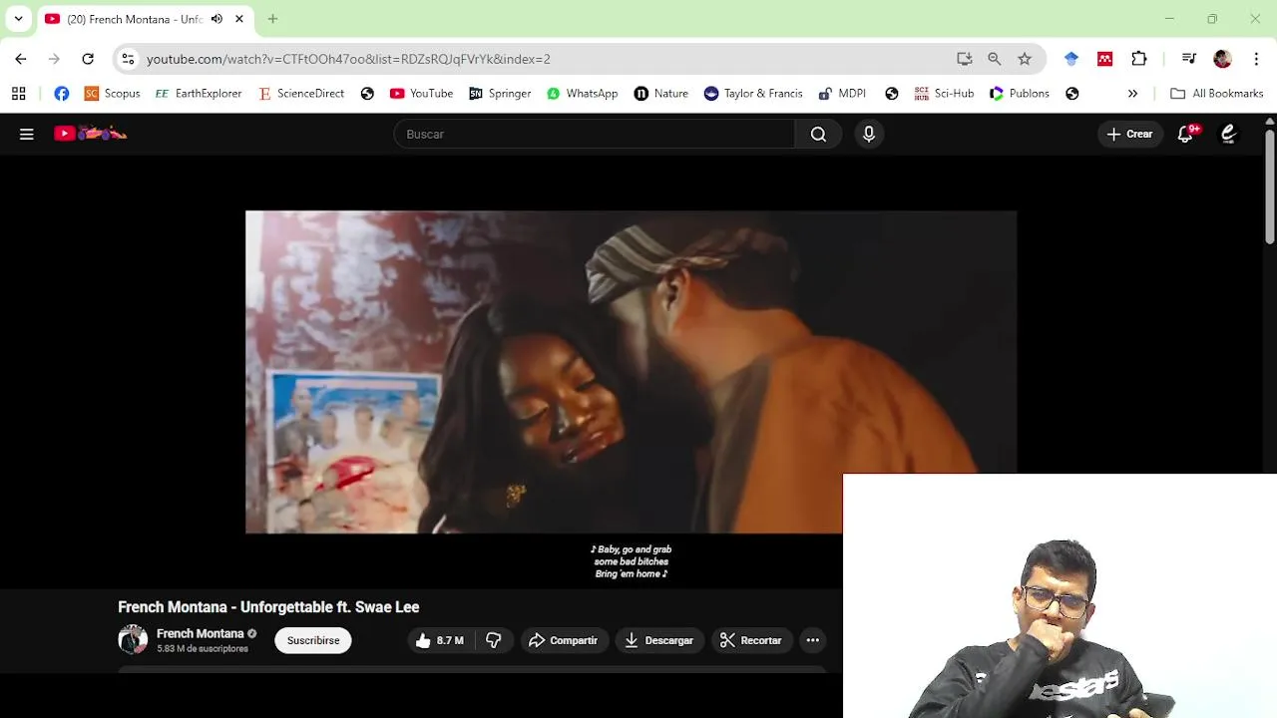This screenshot has height=718, width=1277.
Task: Open the EarthExplorer bookmark
Action: [x=199, y=94]
